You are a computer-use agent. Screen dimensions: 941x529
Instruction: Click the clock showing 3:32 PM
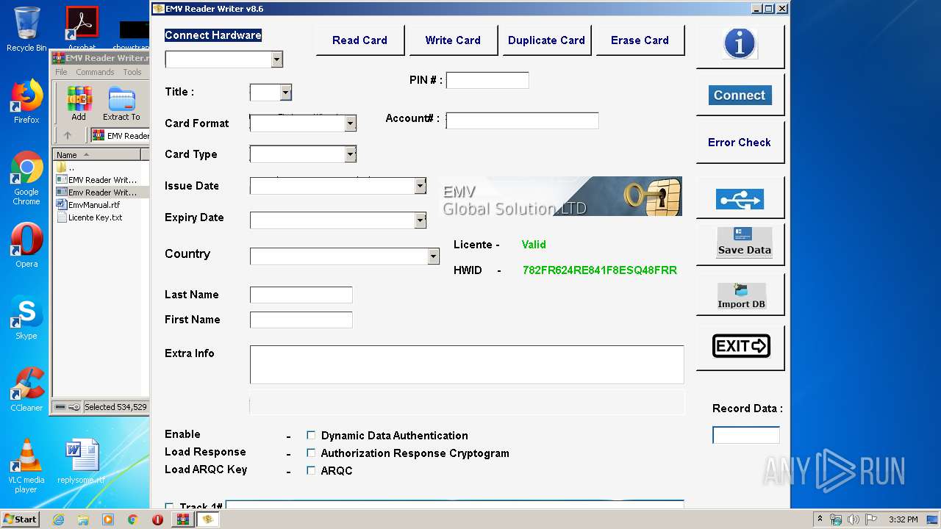pos(903,519)
